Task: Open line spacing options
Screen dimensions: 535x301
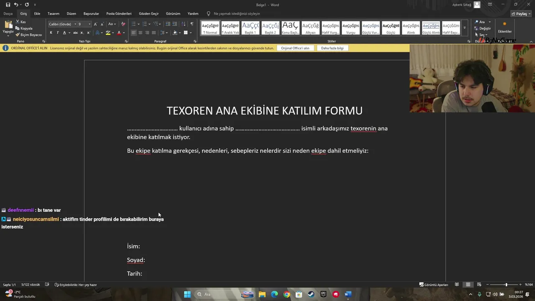Action: [163, 33]
